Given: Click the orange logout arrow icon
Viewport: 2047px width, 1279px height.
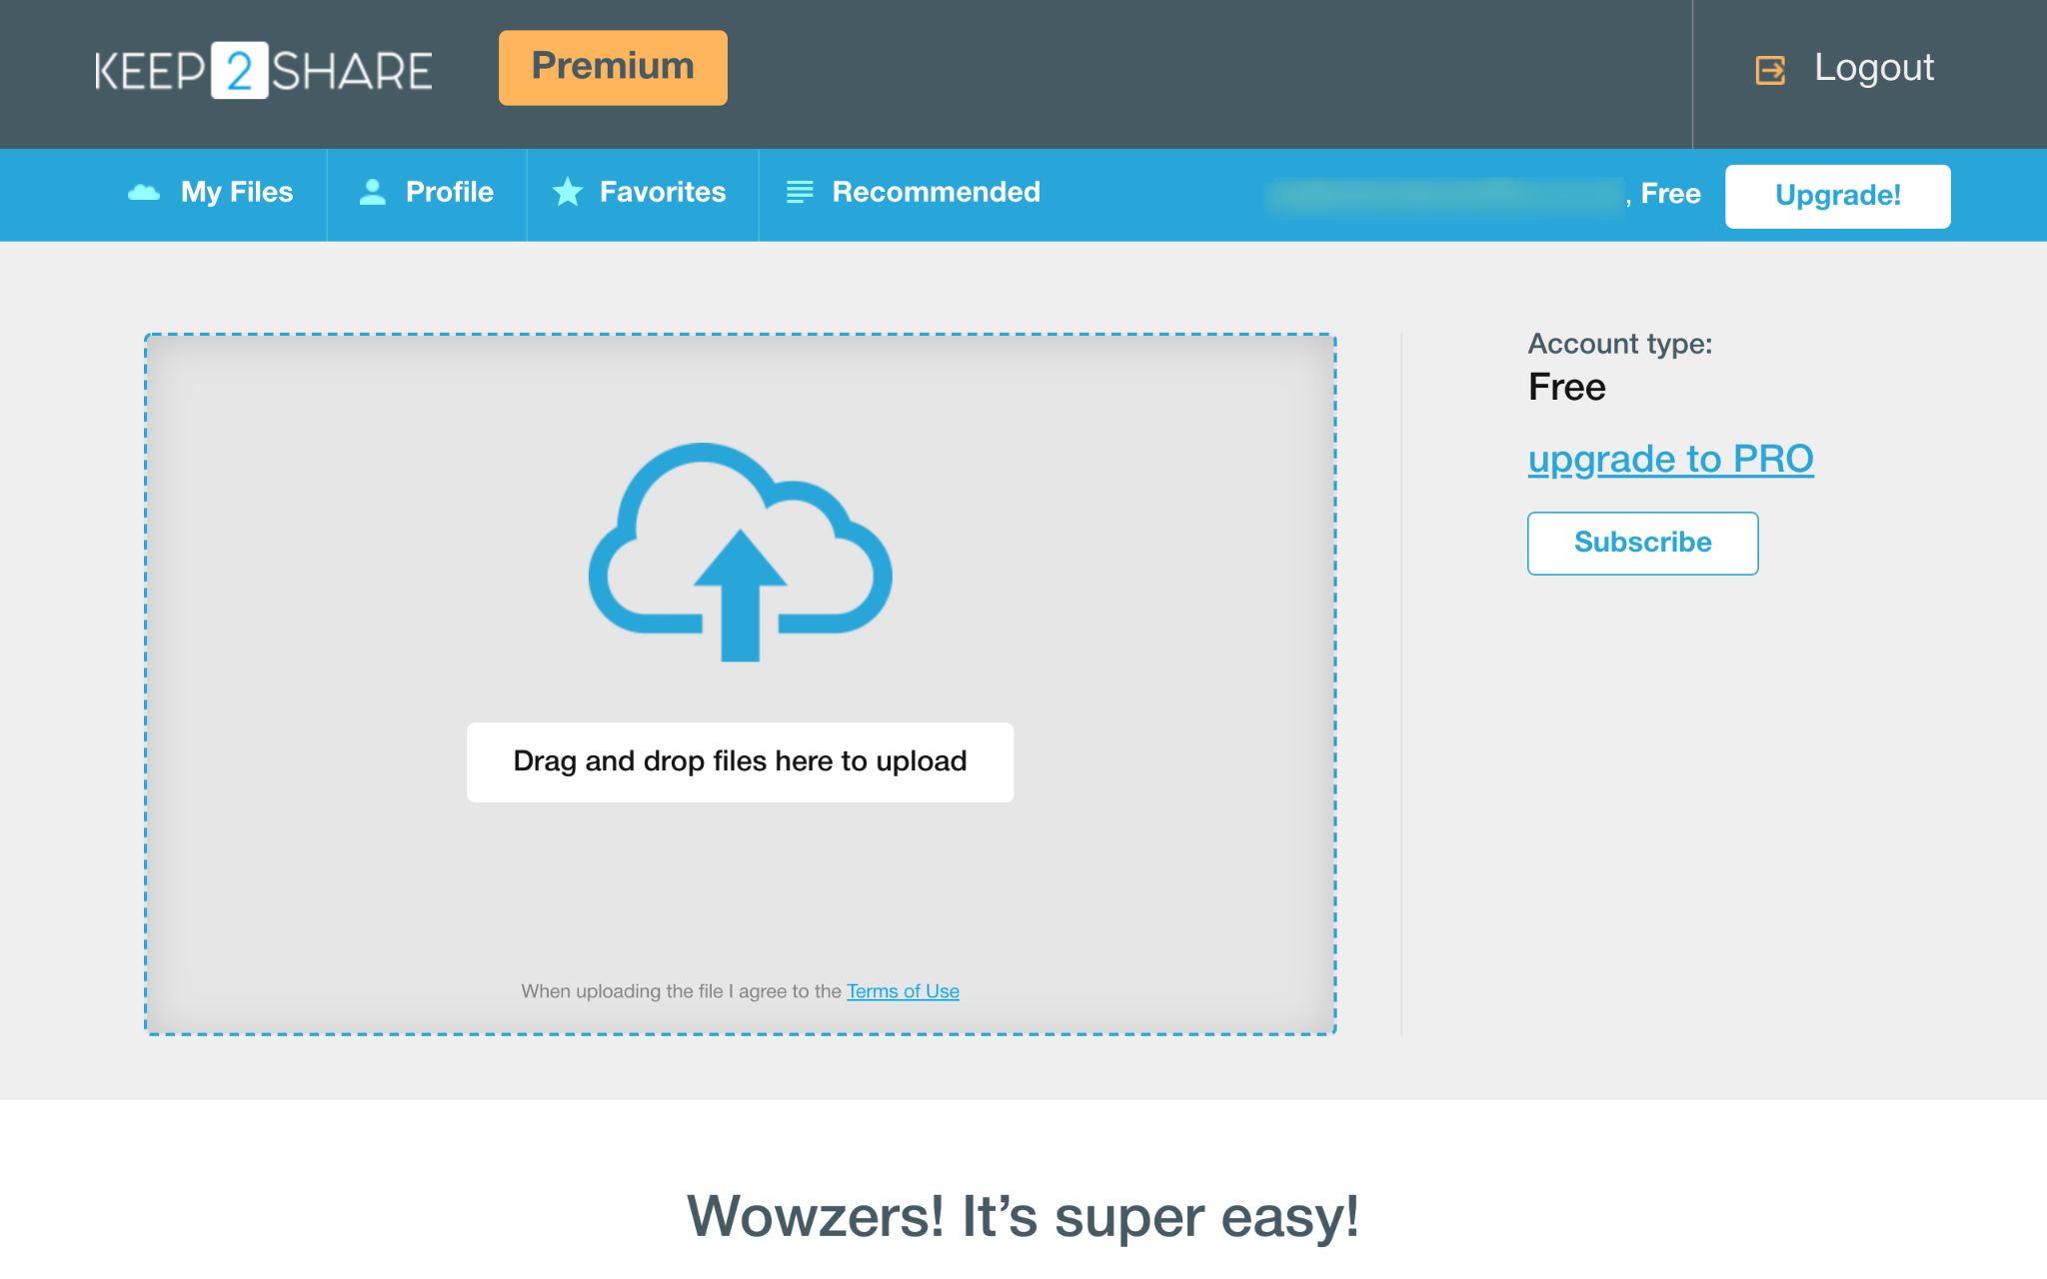Looking at the screenshot, I should coord(1770,70).
